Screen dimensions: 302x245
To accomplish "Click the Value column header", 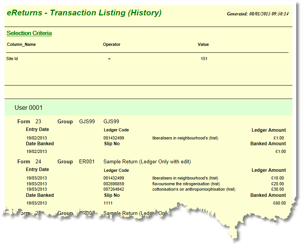I will 203,45.
